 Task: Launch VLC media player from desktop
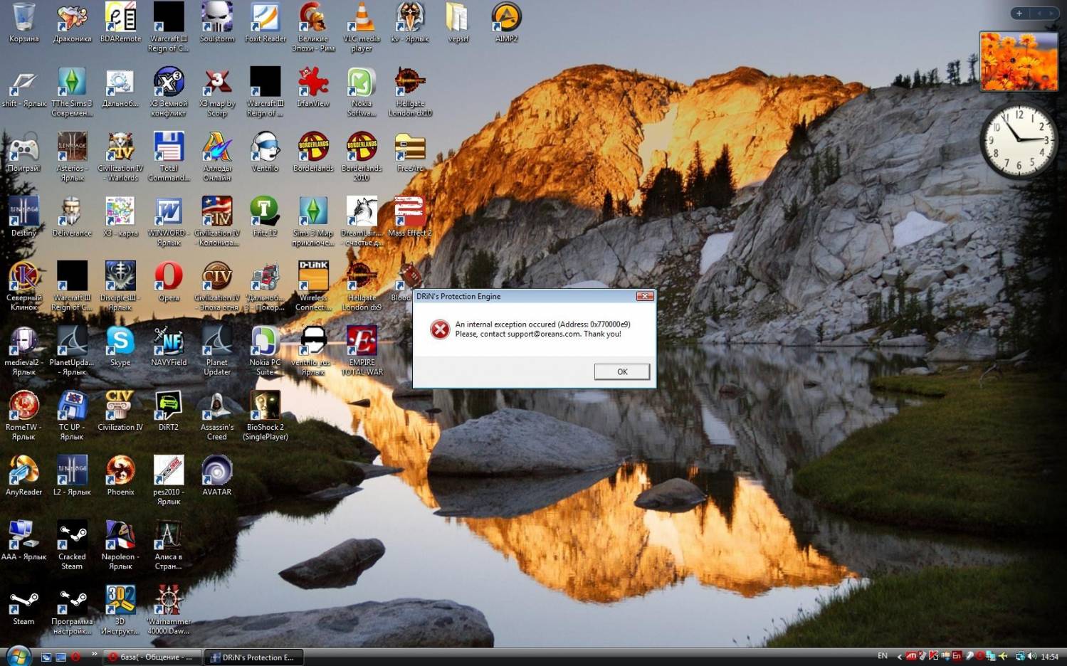(x=362, y=18)
